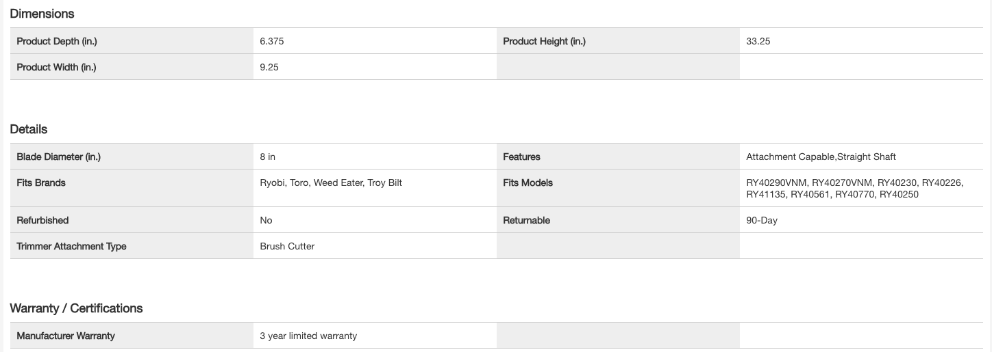Select the Trimmer Attachment Type label

71,246
